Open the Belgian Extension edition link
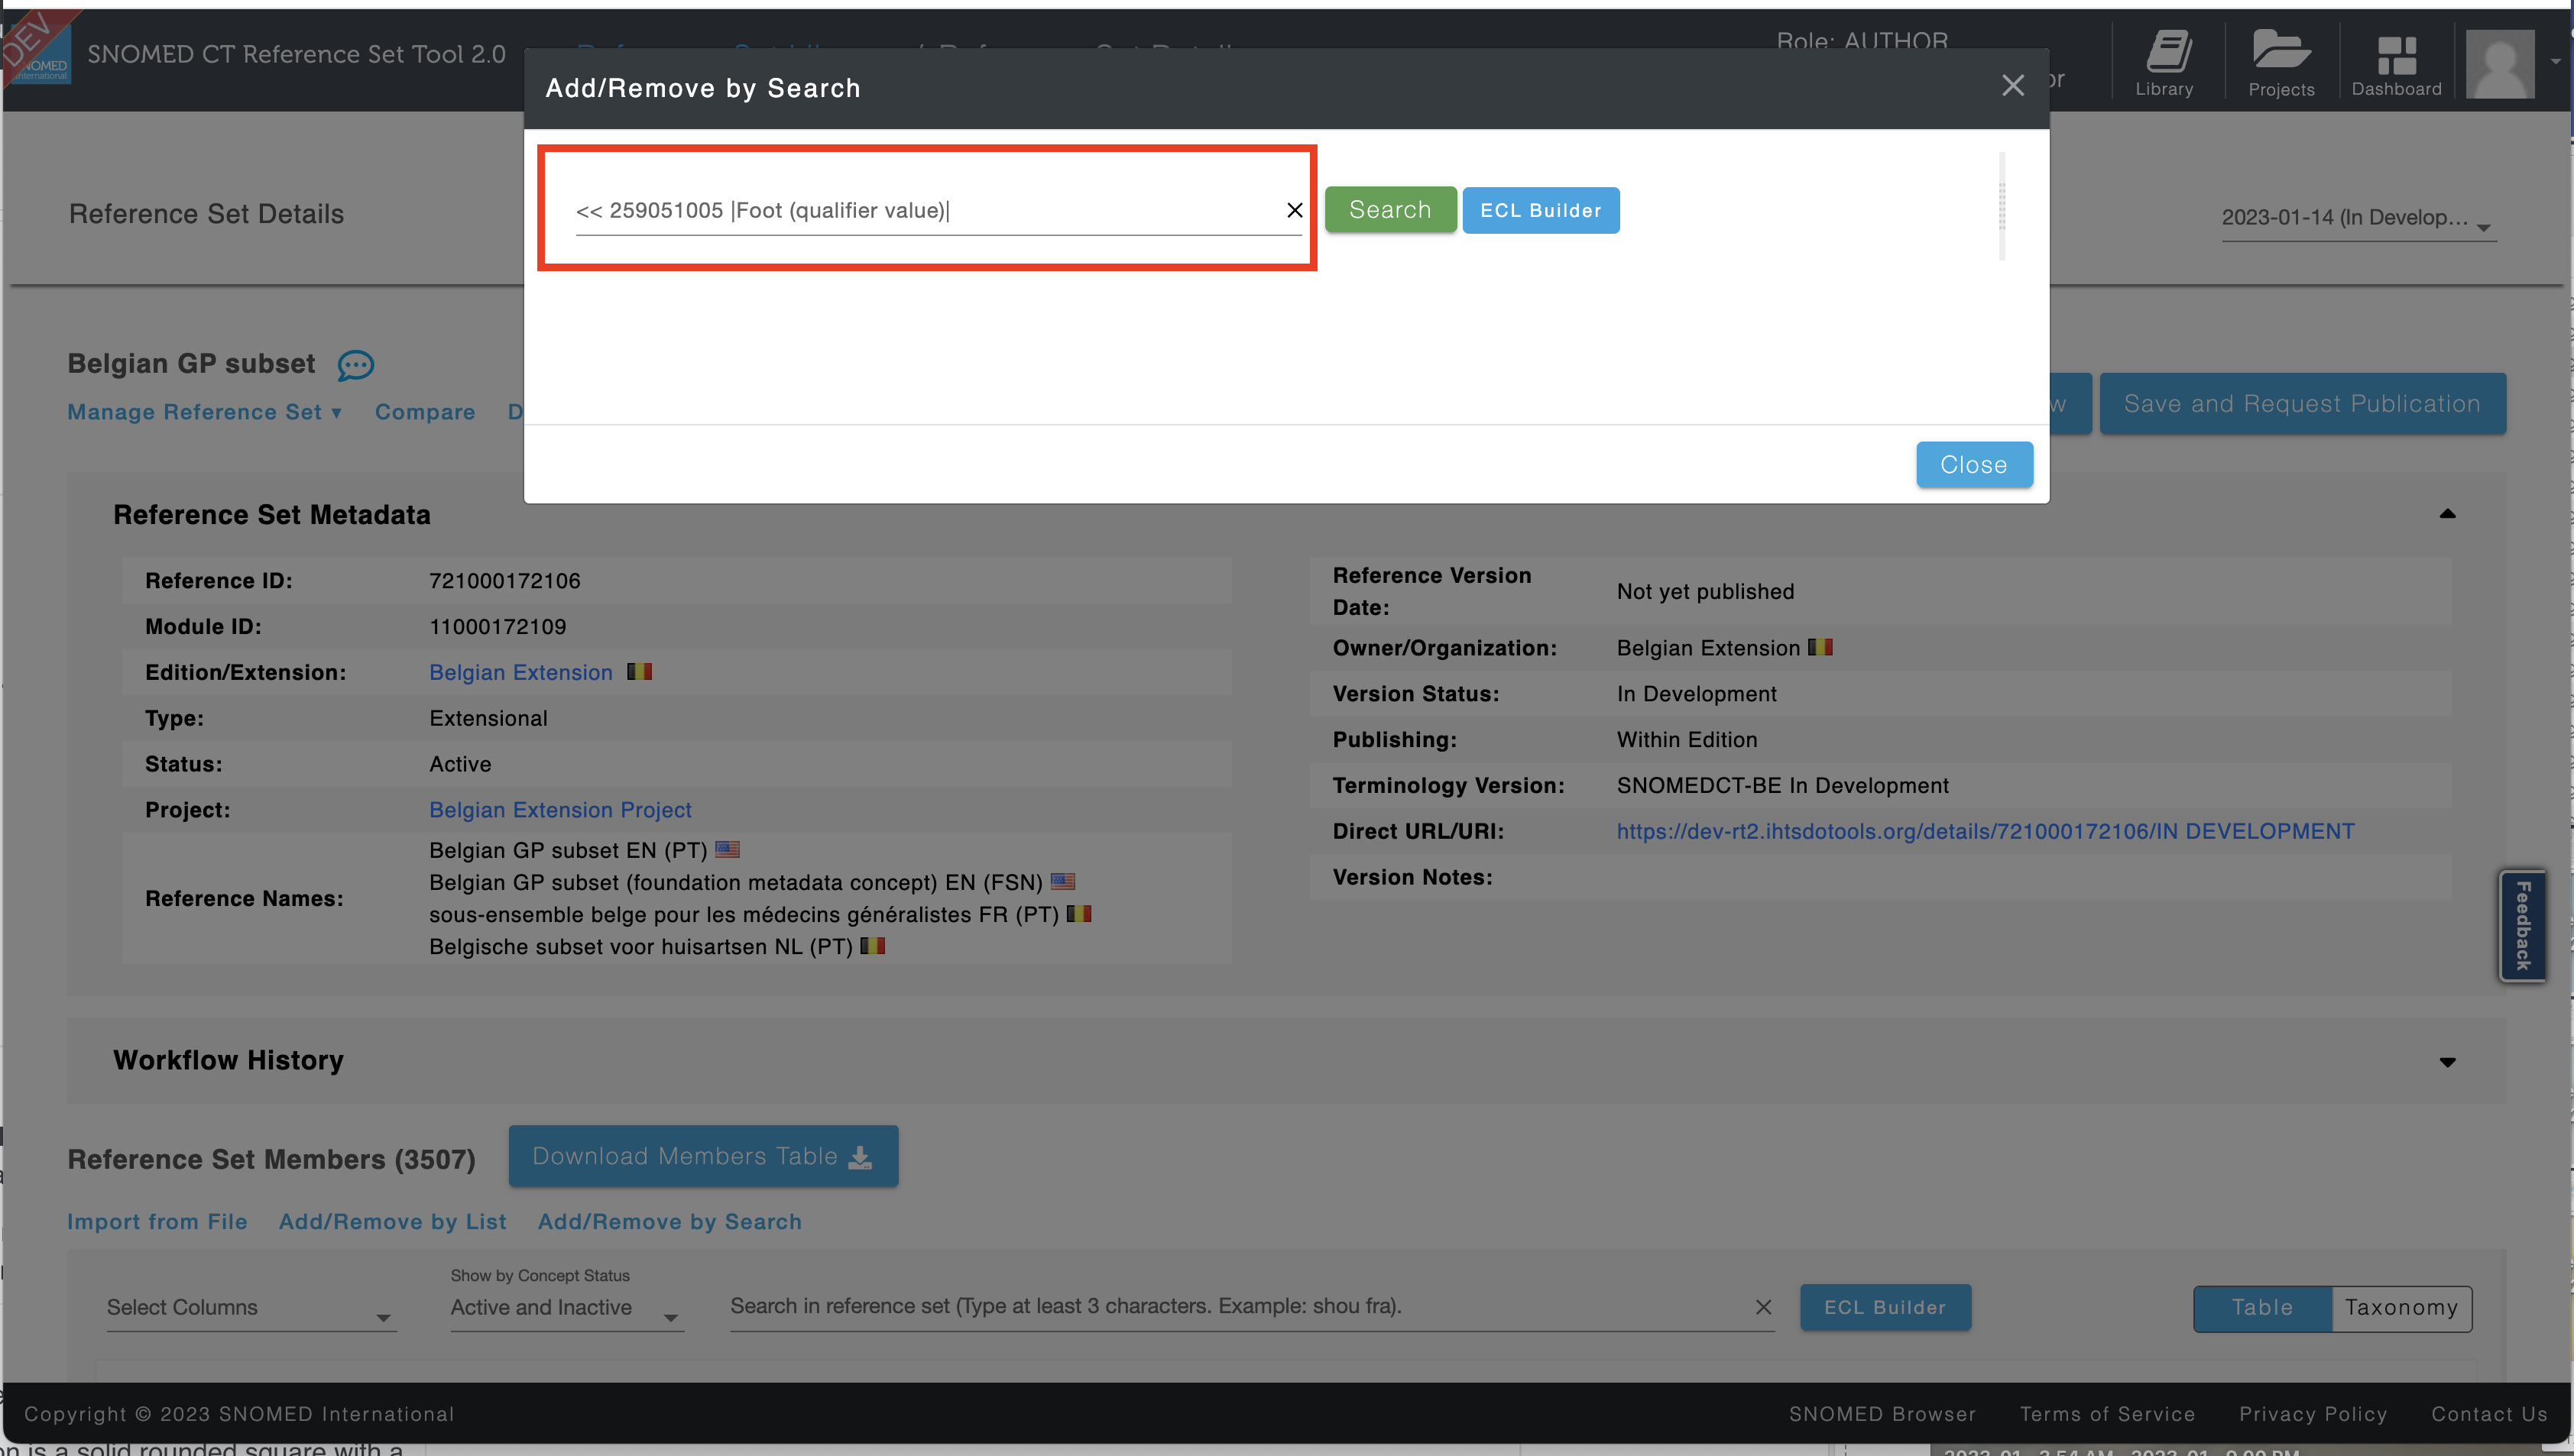This screenshot has height=1456, width=2574. tap(520, 672)
